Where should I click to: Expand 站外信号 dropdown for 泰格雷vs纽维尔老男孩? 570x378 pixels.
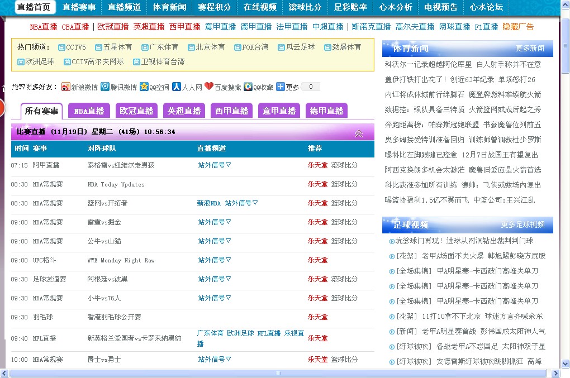(x=215, y=165)
